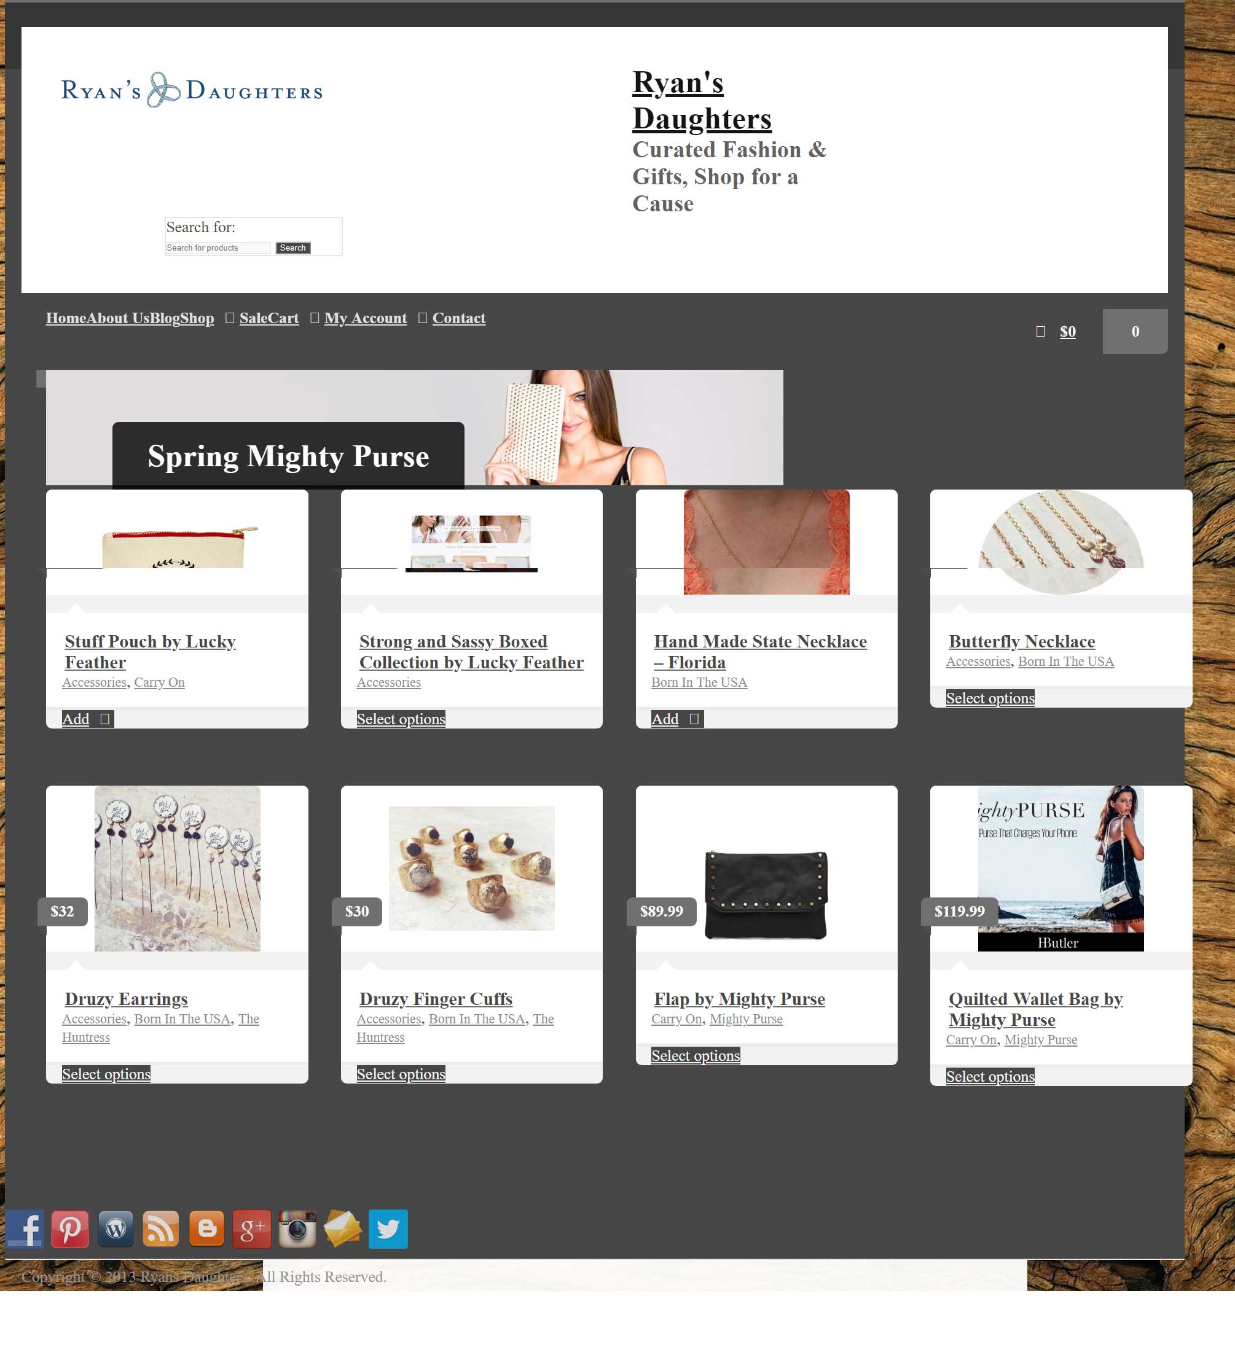Click the $32 price tag
This screenshot has width=1235, height=1352.
point(63,912)
